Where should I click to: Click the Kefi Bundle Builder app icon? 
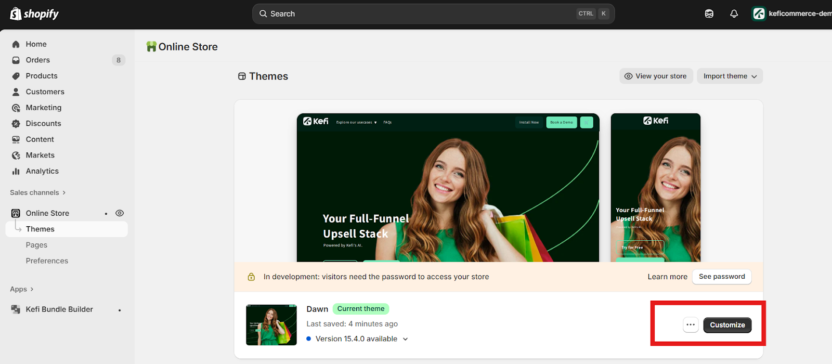pyautogui.click(x=16, y=309)
